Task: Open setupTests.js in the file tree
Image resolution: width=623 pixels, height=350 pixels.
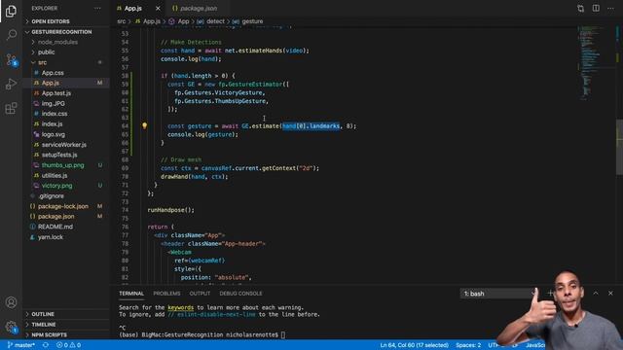Action: (59, 156)
